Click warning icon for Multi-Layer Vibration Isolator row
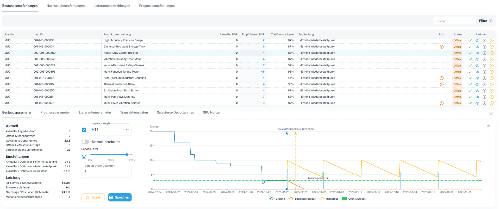The image size is (500, 209). 441,103
